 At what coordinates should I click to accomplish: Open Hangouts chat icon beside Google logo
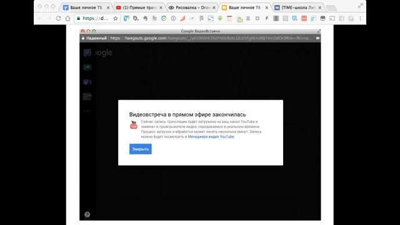pos(87,52)
